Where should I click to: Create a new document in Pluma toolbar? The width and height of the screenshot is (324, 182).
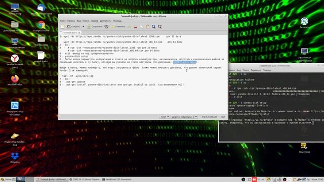click(x=63, y=27)
